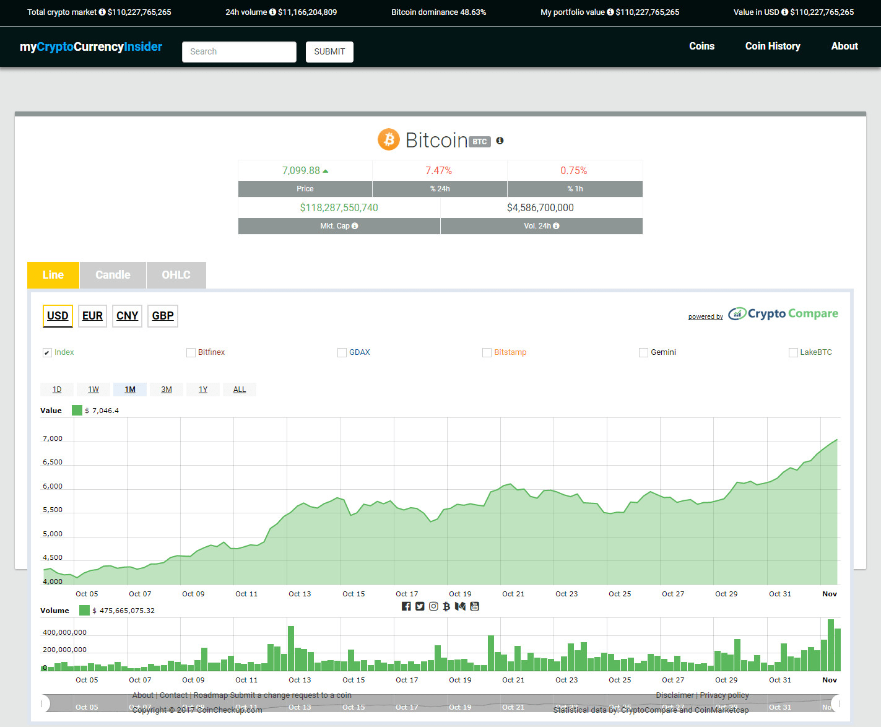Click info icon beside Total crypto market
Viewport: 881px width, 727px height.
102,12
